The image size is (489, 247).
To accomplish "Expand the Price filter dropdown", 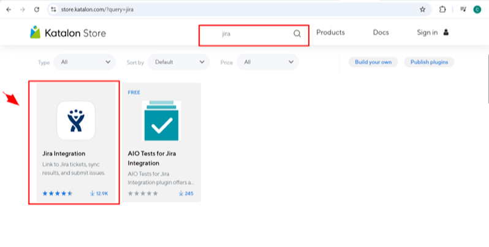I will point(268,62).
